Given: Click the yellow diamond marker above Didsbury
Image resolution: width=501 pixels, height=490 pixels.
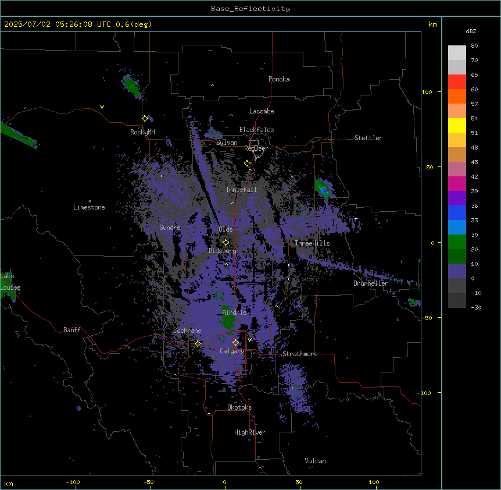Looking at the screenshot, I should 226,243.
